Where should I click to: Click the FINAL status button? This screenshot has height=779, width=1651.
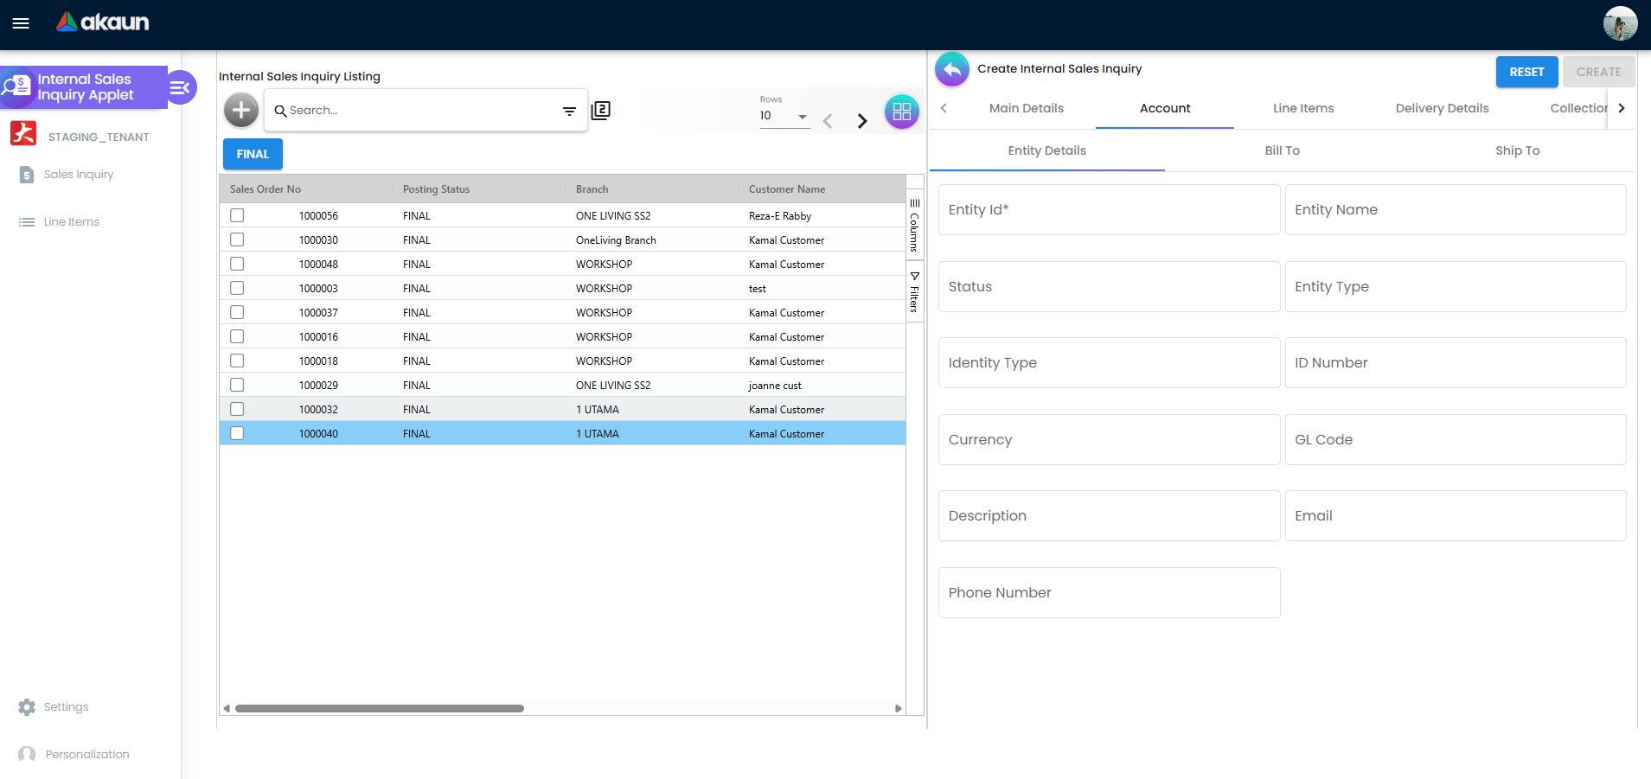[253, 154]
